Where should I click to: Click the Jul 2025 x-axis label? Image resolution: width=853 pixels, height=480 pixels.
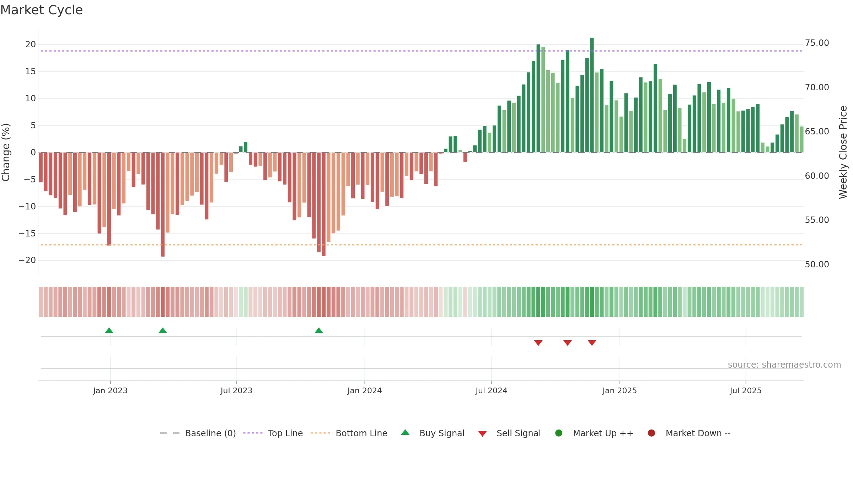pyautogui.click(x=746, y=390)
